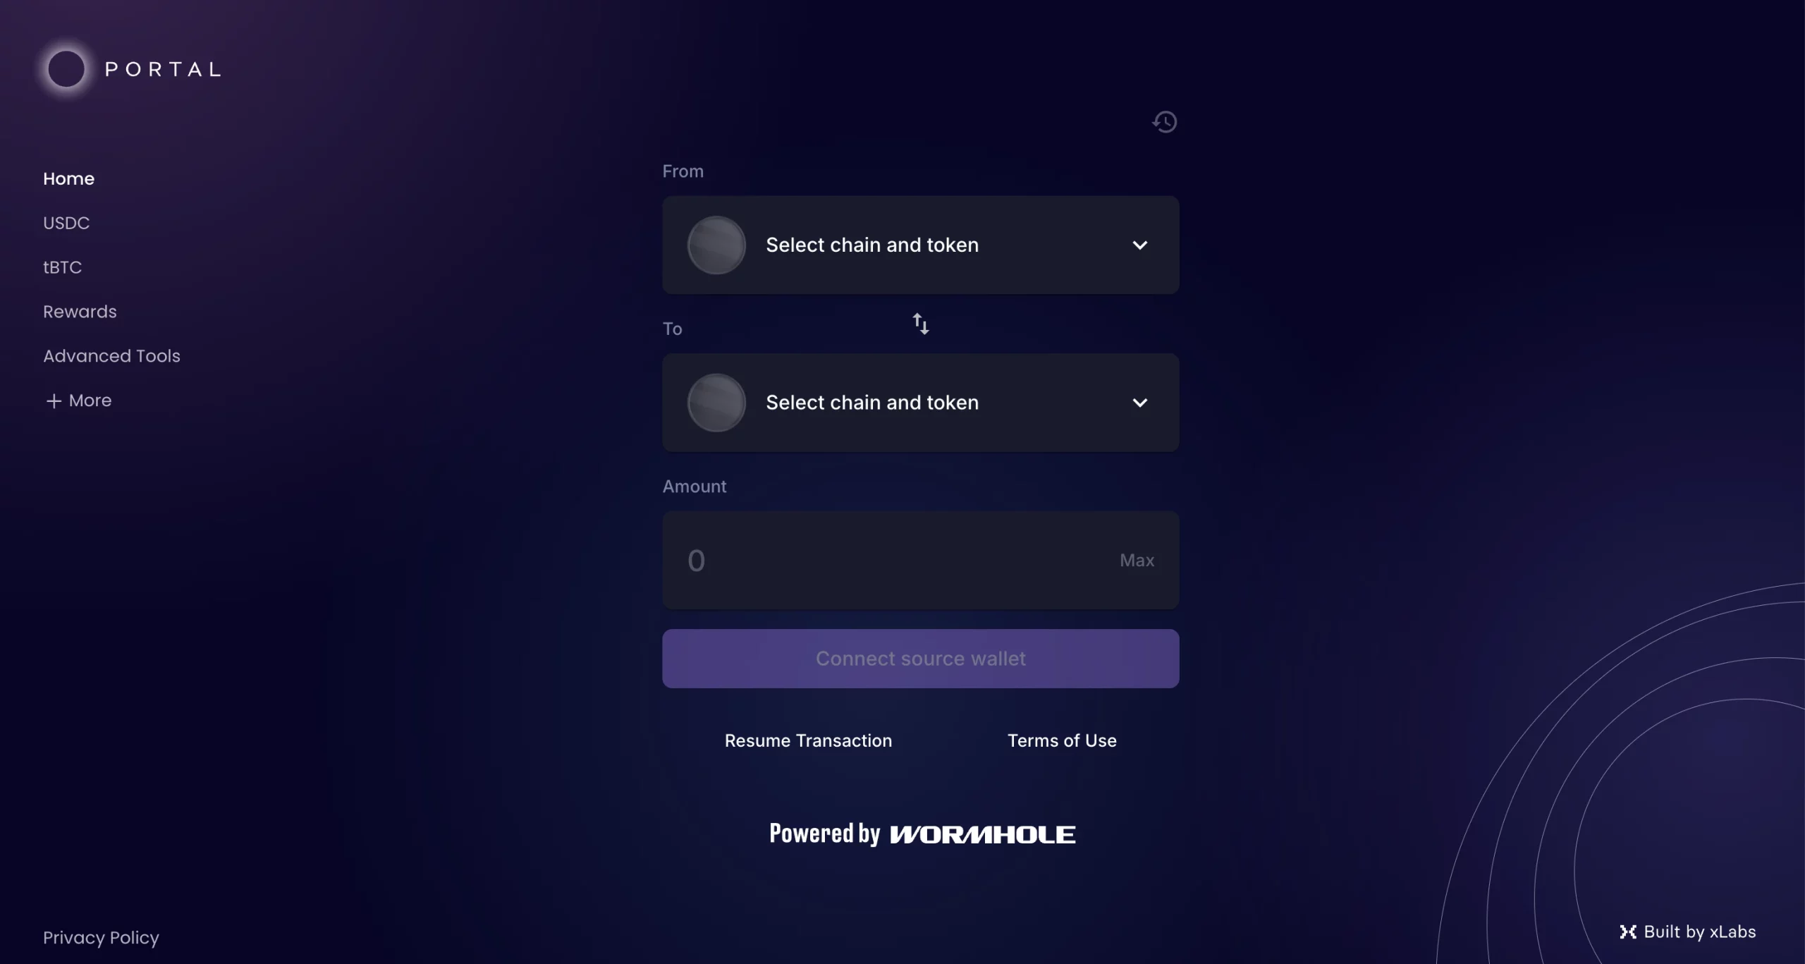
Task: Go to the USDC page in the sidebar
Action: coord(66,223)
